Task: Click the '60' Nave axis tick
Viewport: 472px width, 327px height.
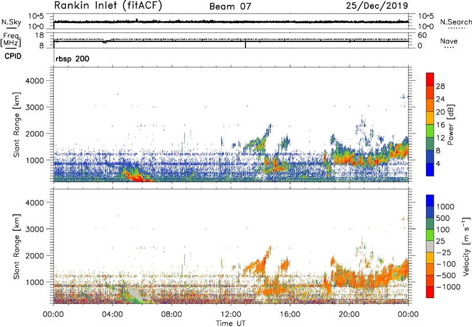Action: (x=422, y=35)
